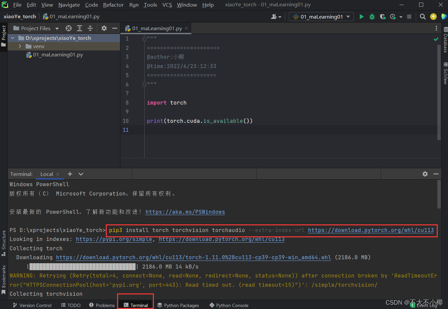Open the aka.ms/PSWindows link

tap(185, 212)
